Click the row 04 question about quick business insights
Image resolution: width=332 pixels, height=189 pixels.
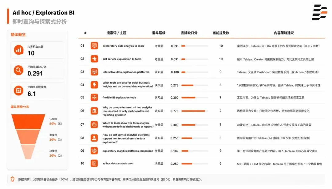point(128,84)
